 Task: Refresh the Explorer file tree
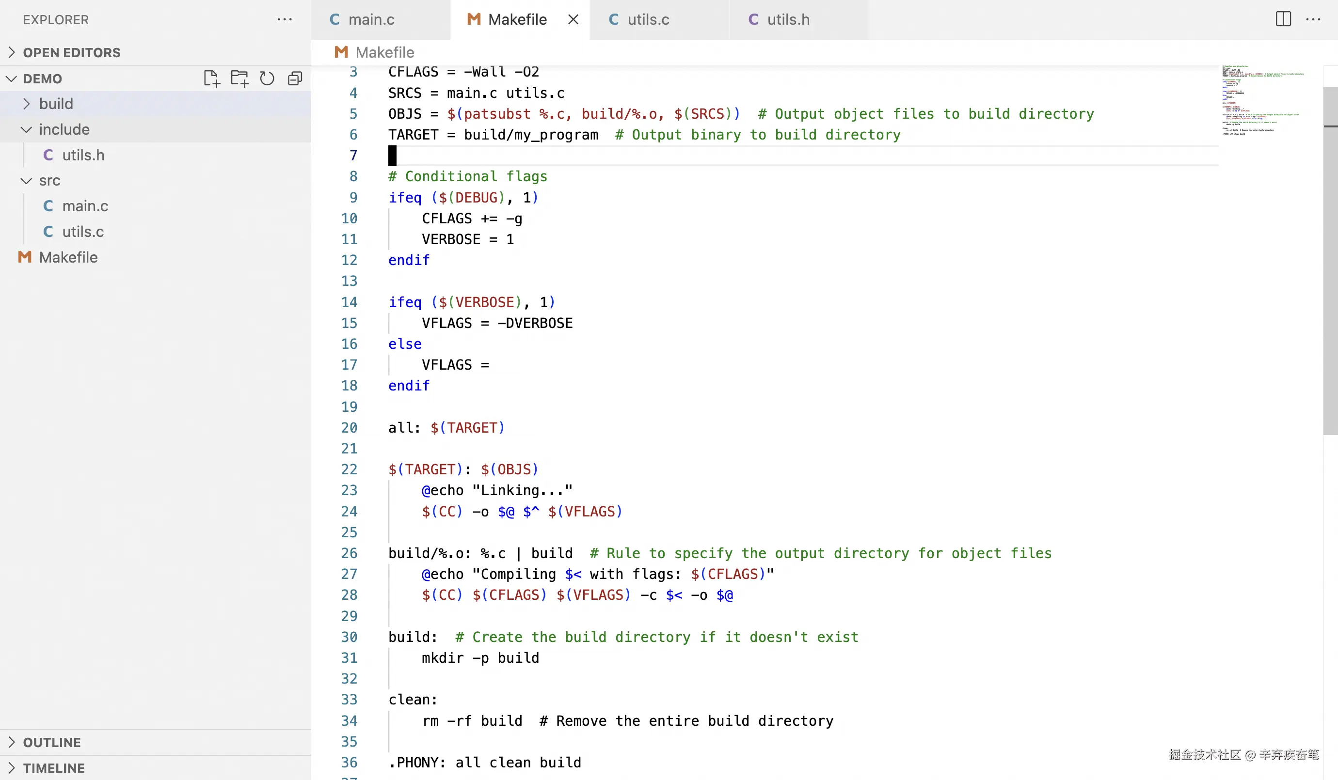click(267, 78)
